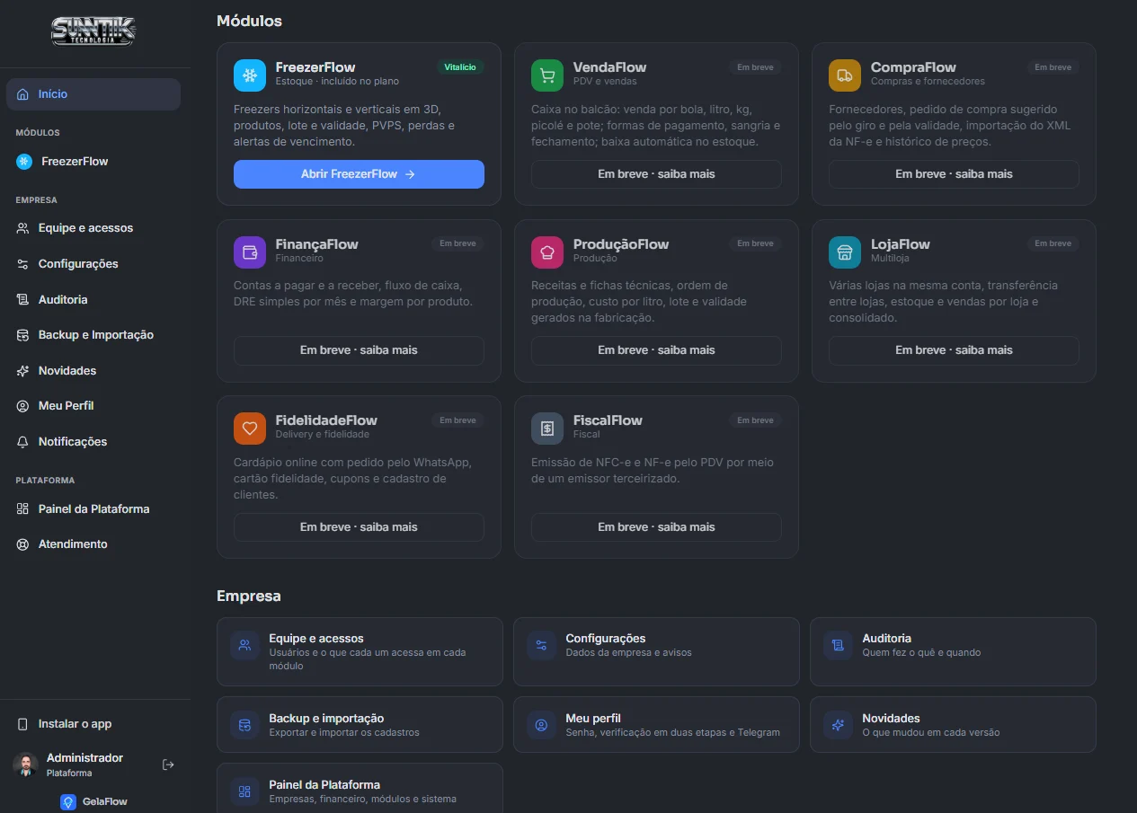This screenshot has height=813, width=1137.
Task: Click the CompraFlow delivery truck icon
Action: [x=845, y=75]
